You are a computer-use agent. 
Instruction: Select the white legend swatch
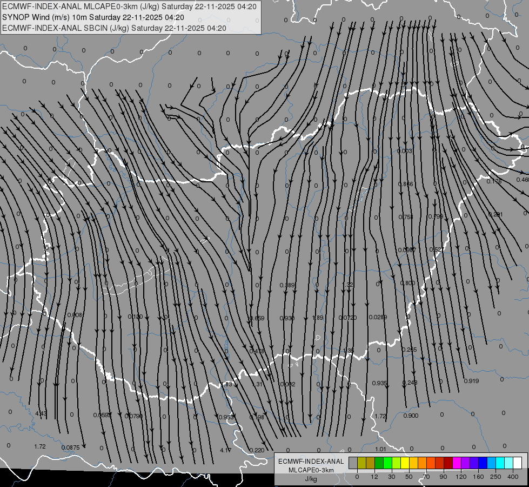pyautogui.click(x=517, y=463)
